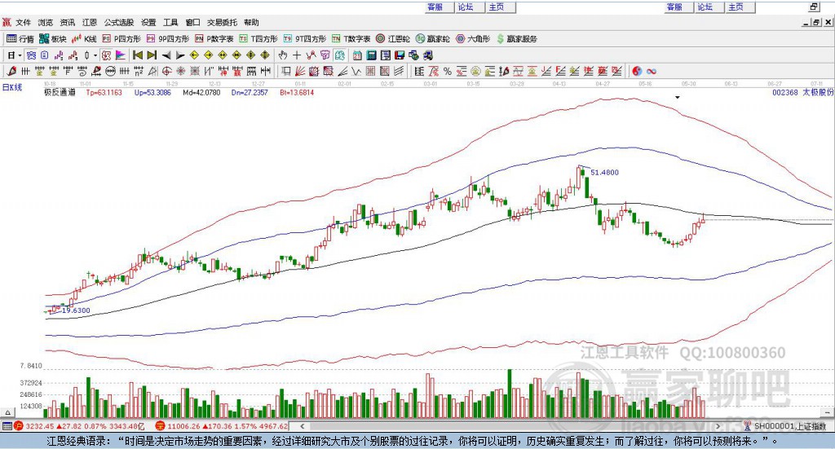835x449 pixels.
Task: Open the 行情 quotes view
Action: point(20,39)
